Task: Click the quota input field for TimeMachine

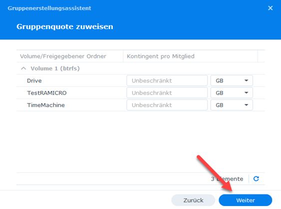Action: [x=167, y=105]
